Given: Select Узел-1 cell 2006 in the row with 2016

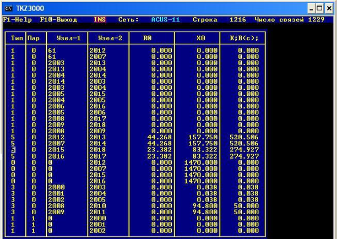Looking at the screenshot, I should [56, 106].
